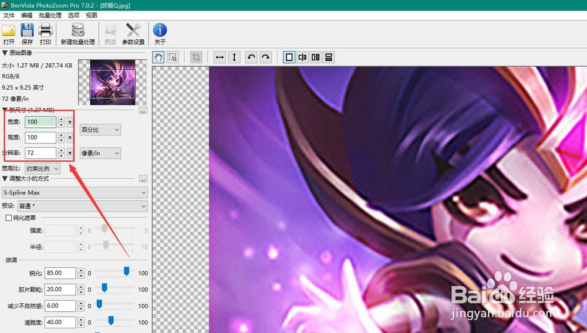
Task: Collapse the 调整大小的方式 section
Action: [5, 179]
